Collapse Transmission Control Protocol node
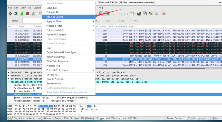The image size is (222, 122). 9,82
